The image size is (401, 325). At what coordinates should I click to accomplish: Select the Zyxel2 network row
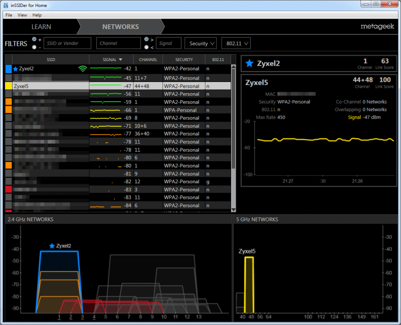[118, 69]
